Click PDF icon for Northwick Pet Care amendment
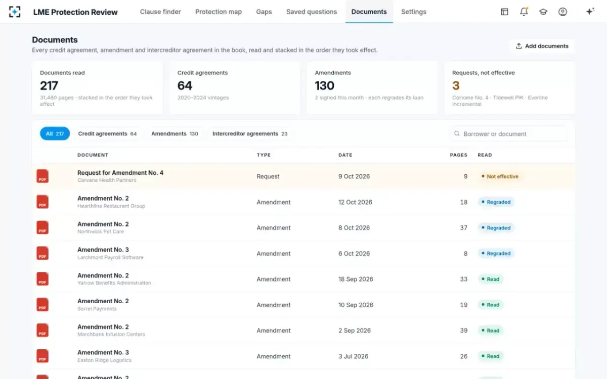Screen dimensions: 607x379 pyautogui.click(x=42, y=228)
